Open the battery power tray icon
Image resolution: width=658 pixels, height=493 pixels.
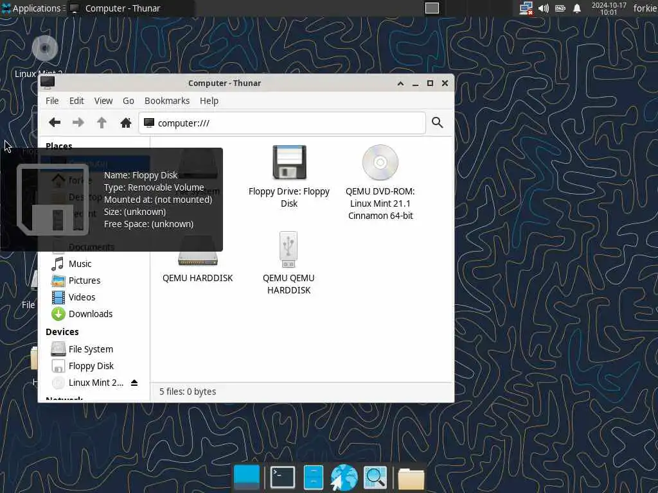click(x=560, y=8)
